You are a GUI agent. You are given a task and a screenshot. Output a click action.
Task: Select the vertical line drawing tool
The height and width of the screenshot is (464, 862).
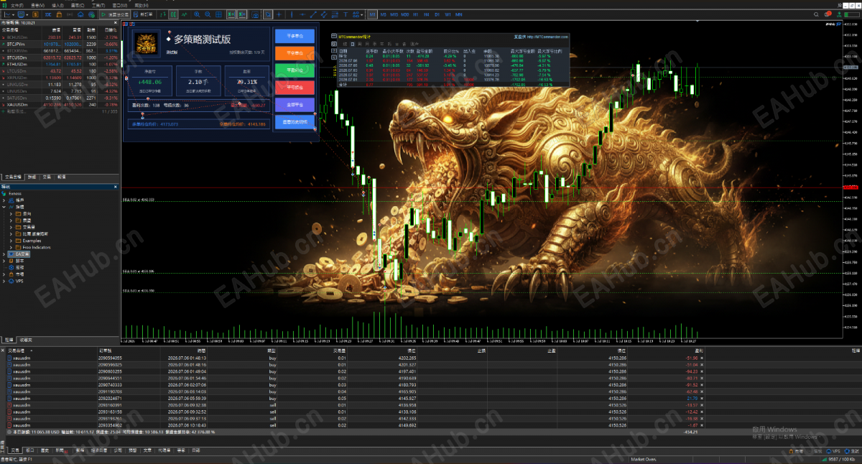tap(292, 14)
